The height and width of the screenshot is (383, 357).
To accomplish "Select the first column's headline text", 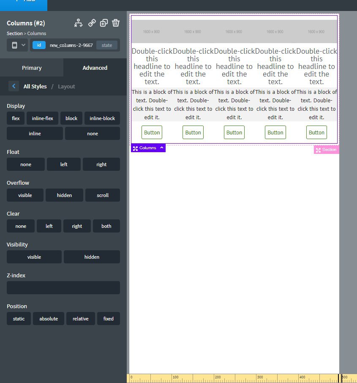I will tap(152, 66).
